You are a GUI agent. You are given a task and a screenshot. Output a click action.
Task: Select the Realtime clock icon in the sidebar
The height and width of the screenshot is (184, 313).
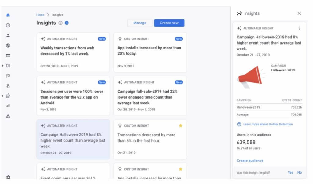click(x=8, y=25)
